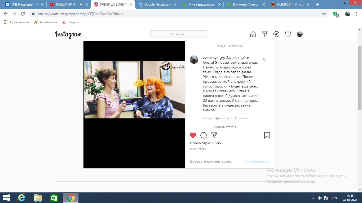
Task: Open profile avatar in Instagram header
Action: [x=300, y=34]
